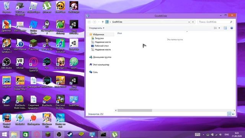Viewport: 245px width, 138px height.
Task: Sort by the Имя column header
Action: coord(119,33)
